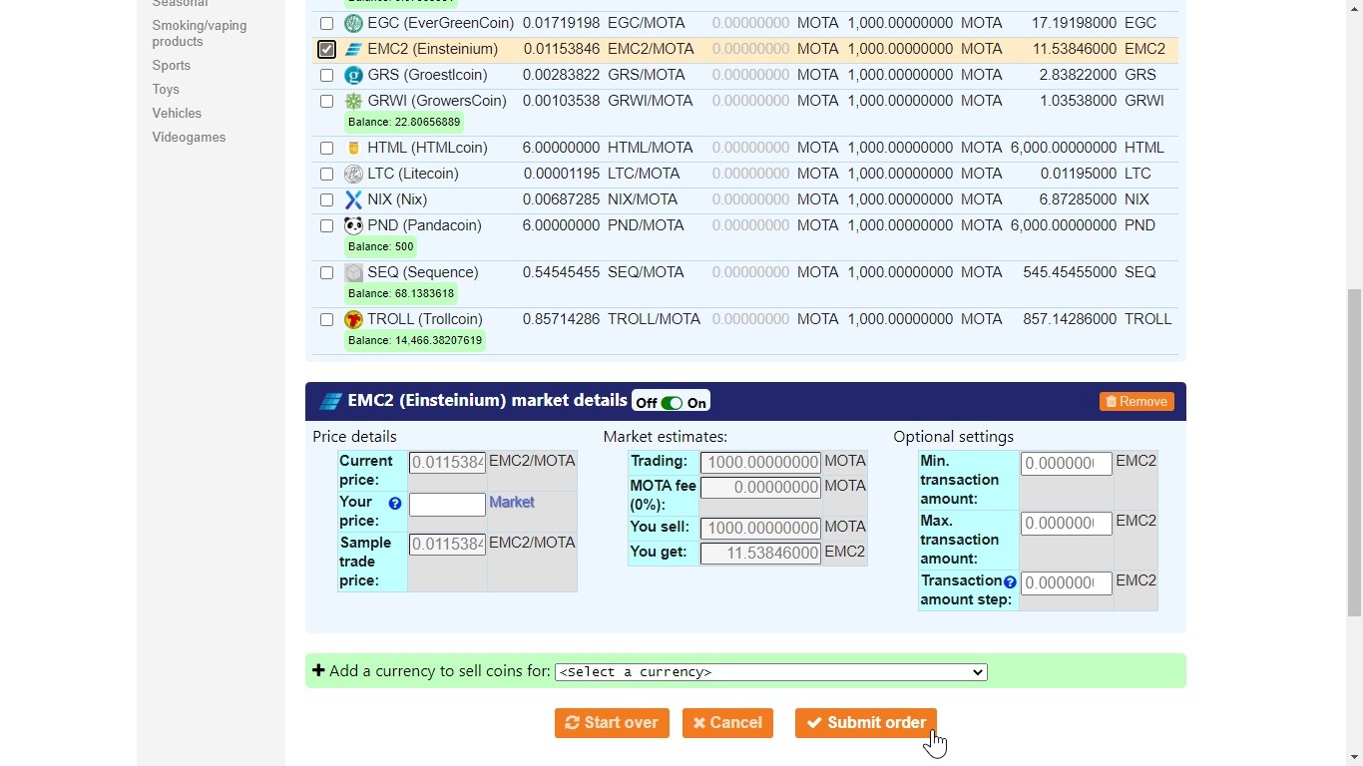Click help icon beside Transaction amount step

point(1010,581)
